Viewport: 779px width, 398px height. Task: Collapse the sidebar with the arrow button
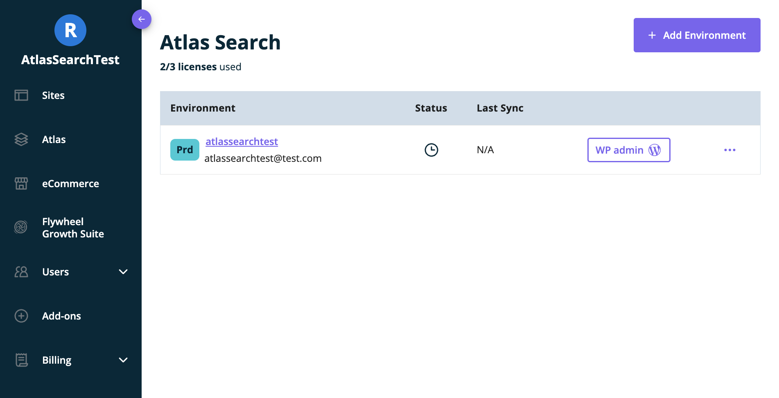click(142, 19)
